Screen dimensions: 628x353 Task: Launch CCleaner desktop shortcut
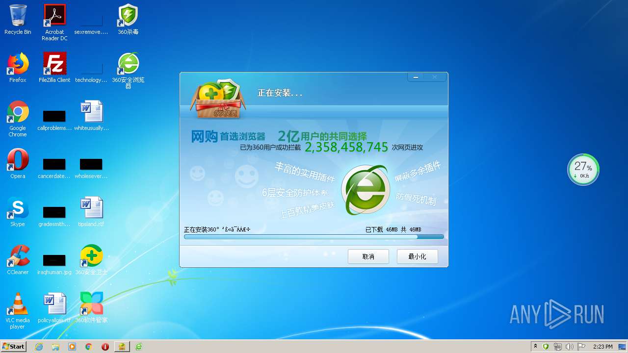(x=18, y=260)
